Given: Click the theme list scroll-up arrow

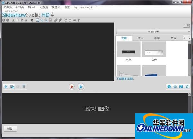Looking at the screenshot, I should click(x=189, y=42).
